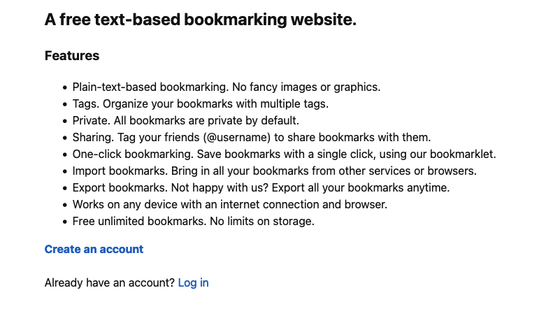Click the Tags feature line
The height and width of the screenshot is (309, 560).
(201, 103)
